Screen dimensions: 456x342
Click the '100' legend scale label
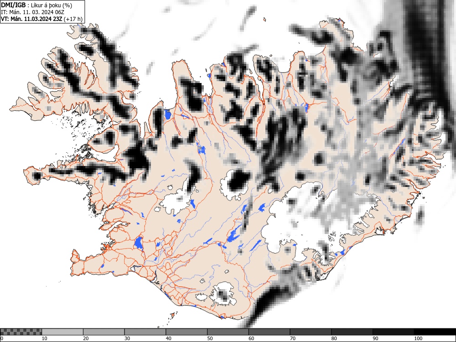418,338
